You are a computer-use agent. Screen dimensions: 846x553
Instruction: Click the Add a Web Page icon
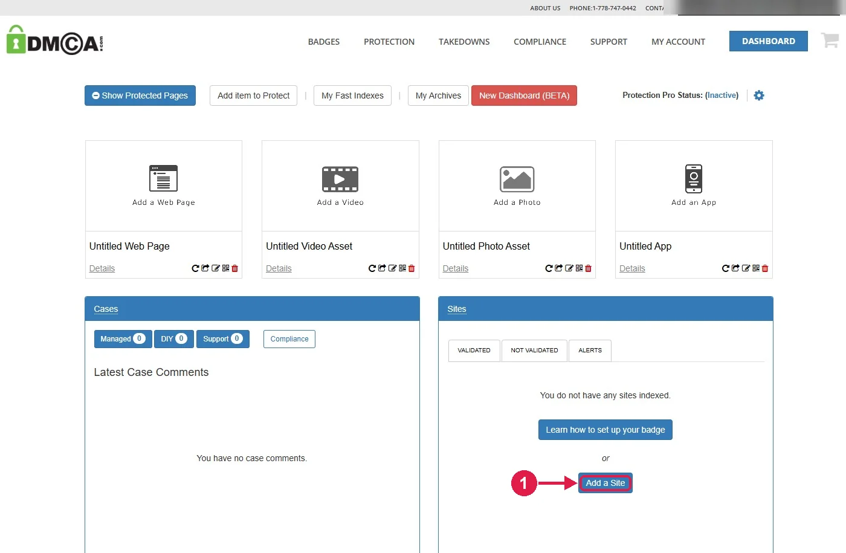164,178
